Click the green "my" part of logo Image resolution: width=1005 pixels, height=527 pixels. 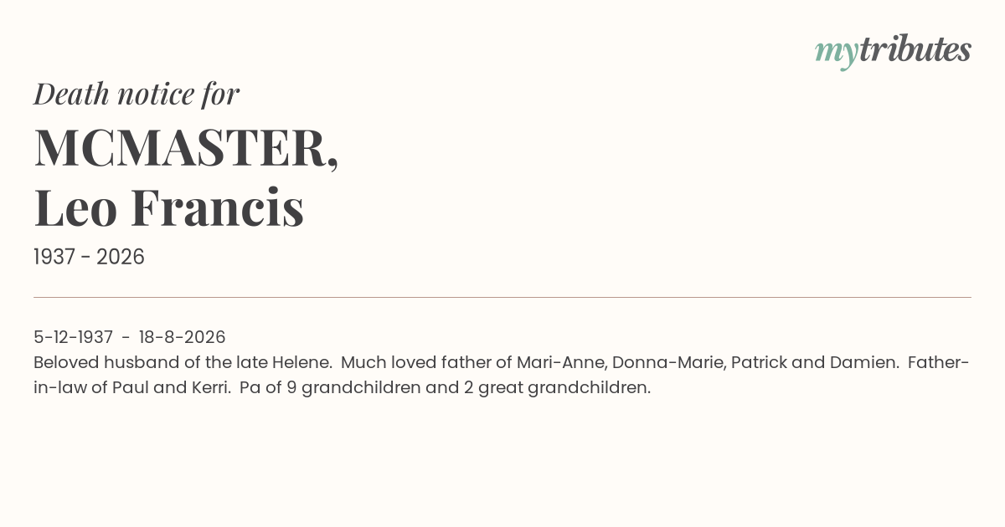(836, 54)
